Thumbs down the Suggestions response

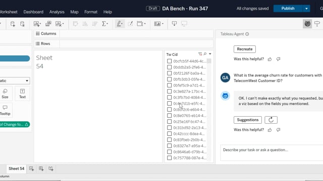tap(278, 130)
